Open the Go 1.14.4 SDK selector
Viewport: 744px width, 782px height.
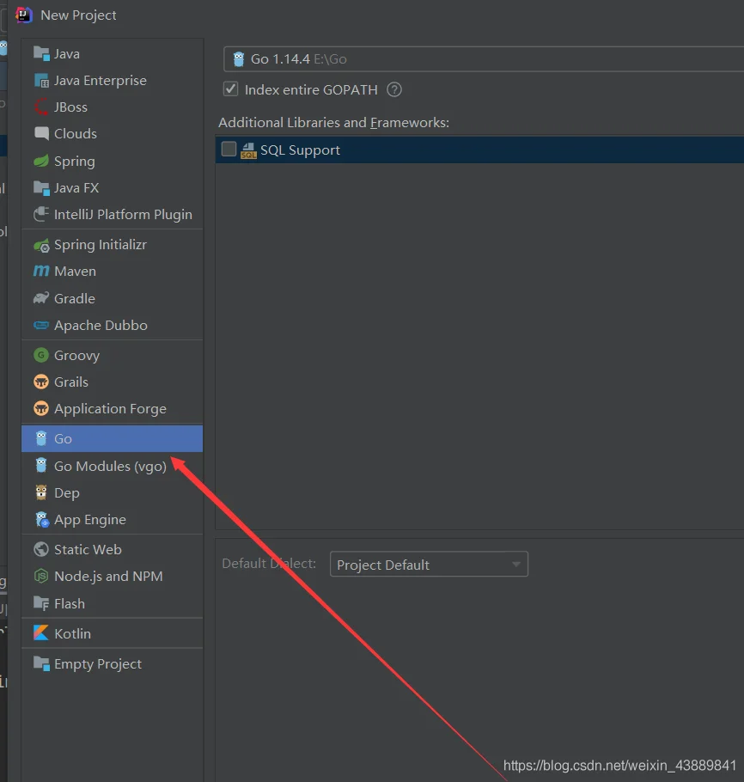pyautogui.click(x=484, y=58)
